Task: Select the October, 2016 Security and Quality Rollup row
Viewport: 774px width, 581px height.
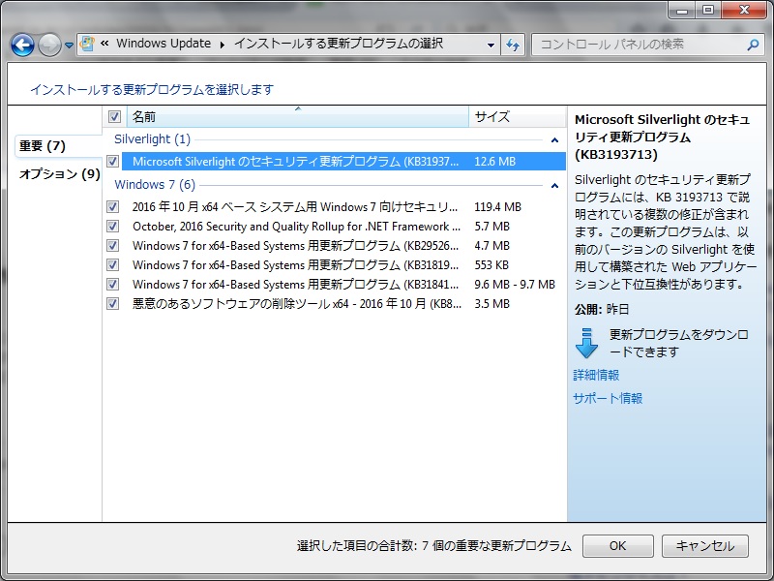Action: 343,226
